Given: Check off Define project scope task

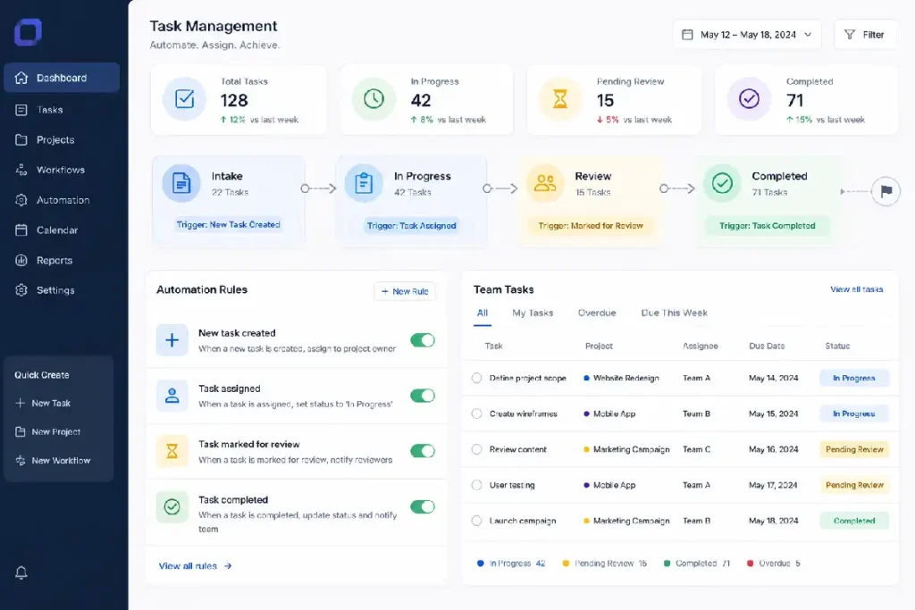Looking at the screenshot, I should 477,378.
